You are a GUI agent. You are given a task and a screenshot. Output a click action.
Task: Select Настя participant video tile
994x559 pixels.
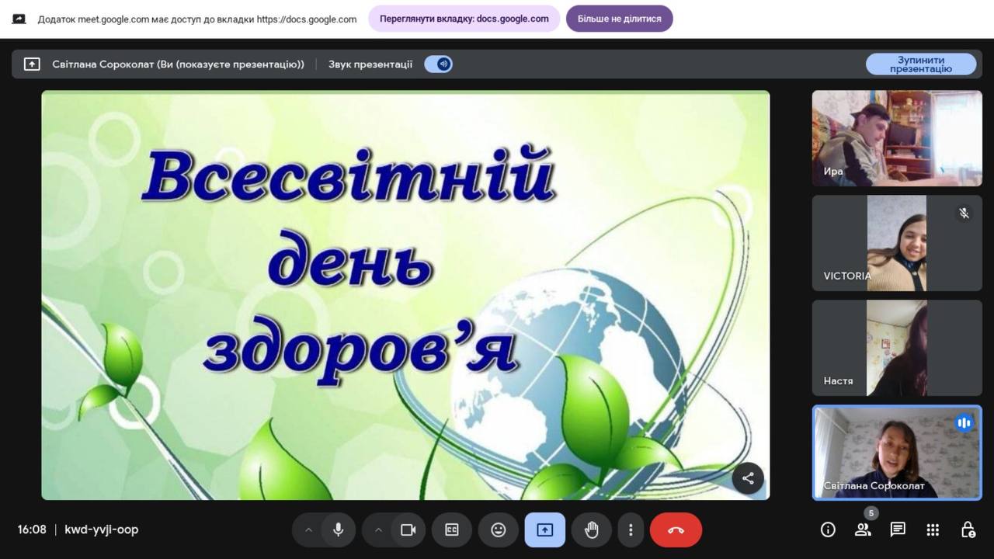point(897,348)
